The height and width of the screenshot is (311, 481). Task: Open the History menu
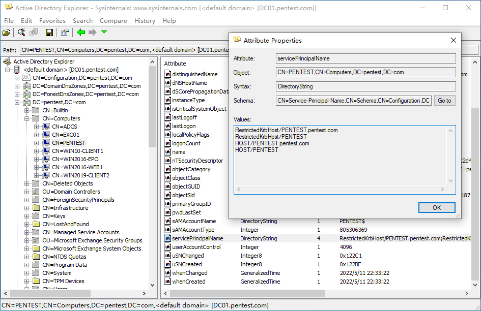pyautogui.click(x=145, y=20)
